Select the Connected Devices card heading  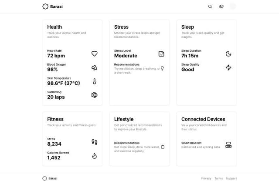click(203, 119)
